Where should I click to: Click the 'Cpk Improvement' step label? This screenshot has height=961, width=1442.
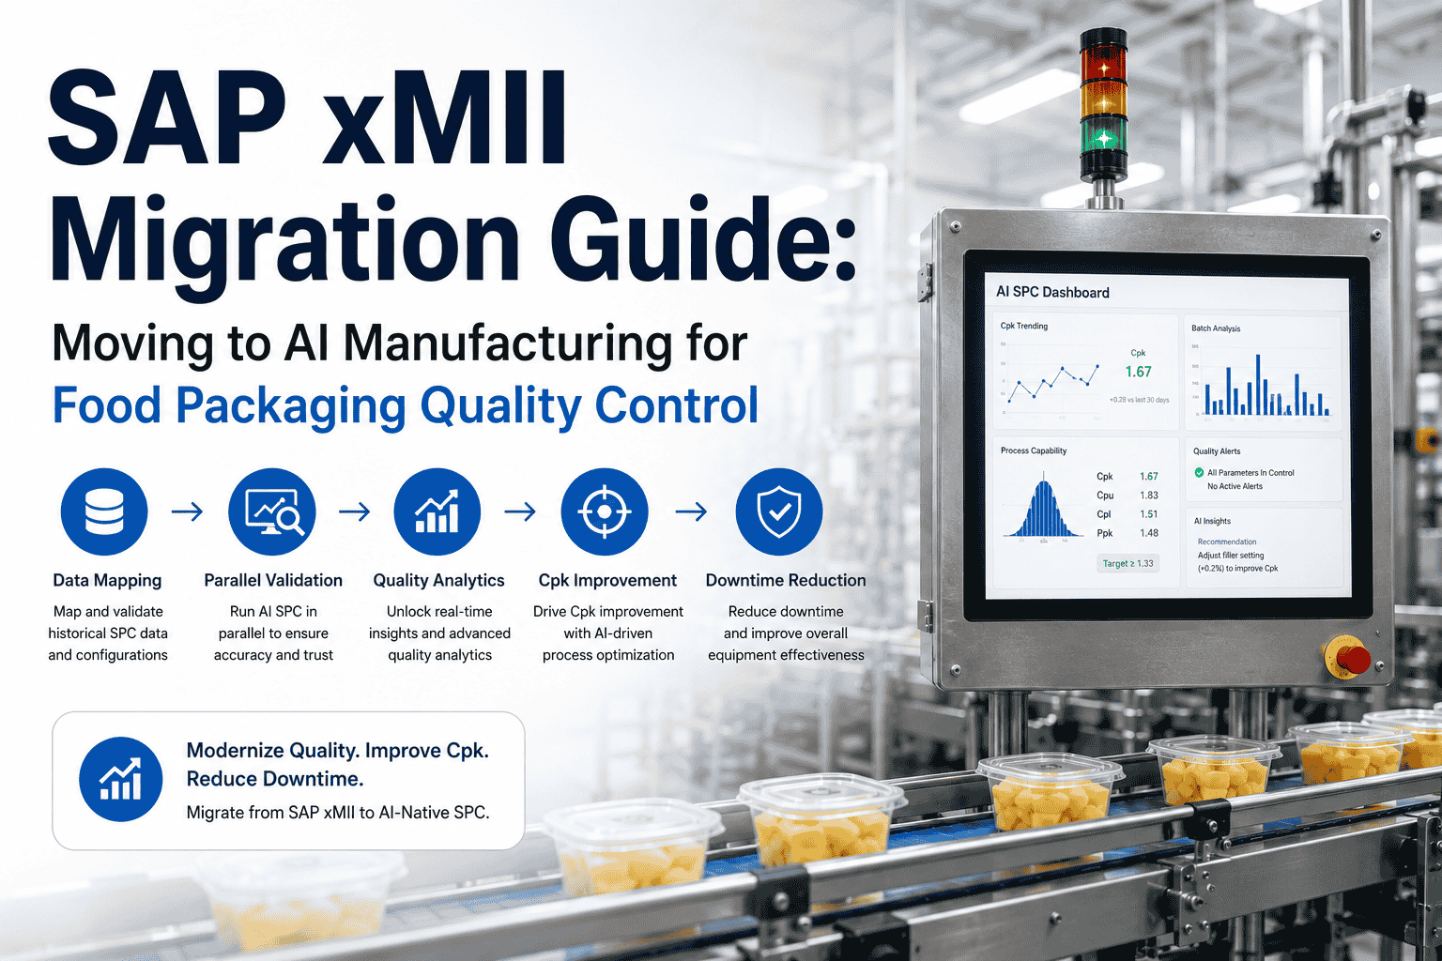coord(607,581)
